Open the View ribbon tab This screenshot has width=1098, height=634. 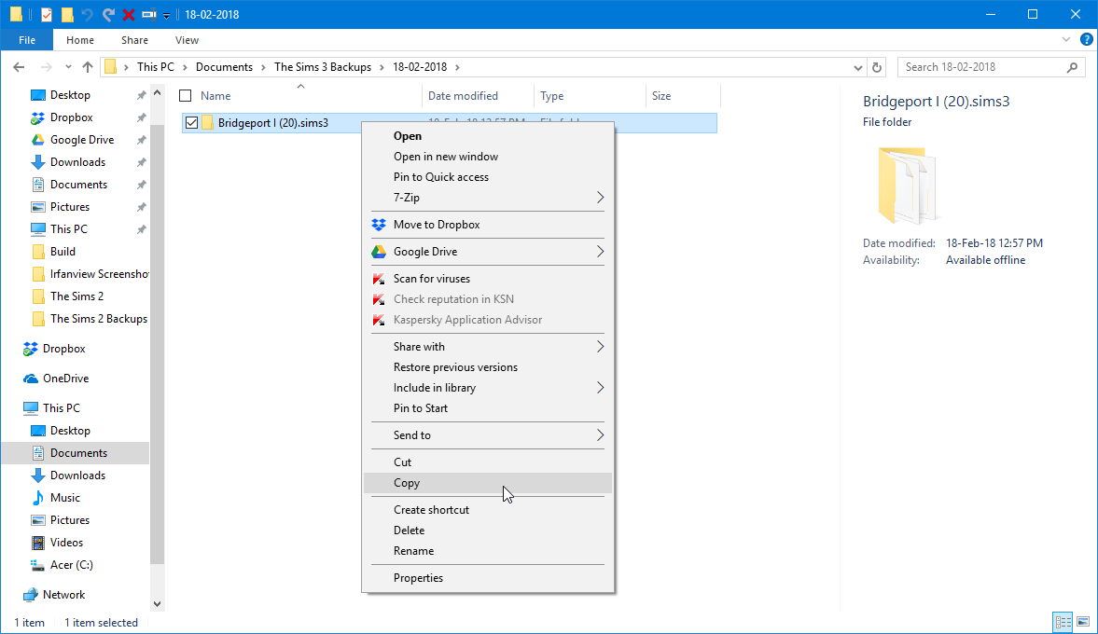[187, 40]
